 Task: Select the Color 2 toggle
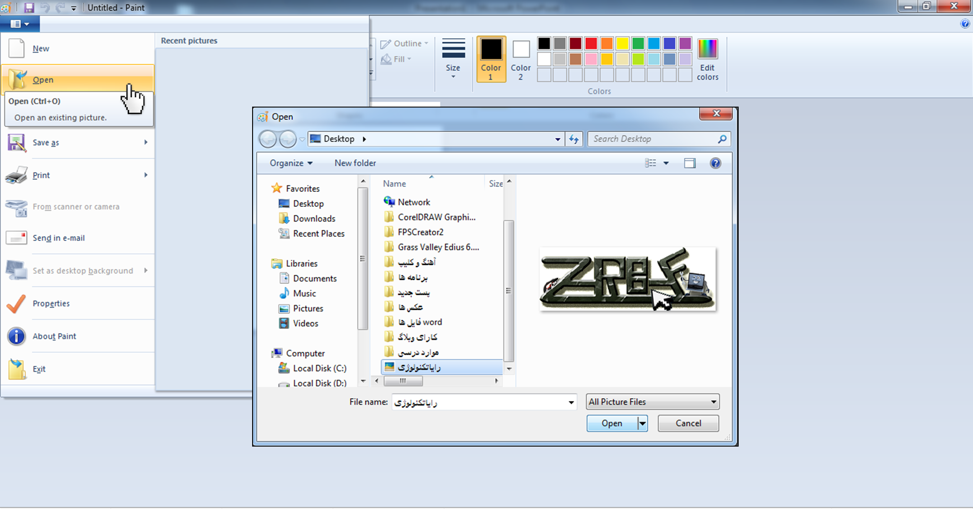click(520, 59)
